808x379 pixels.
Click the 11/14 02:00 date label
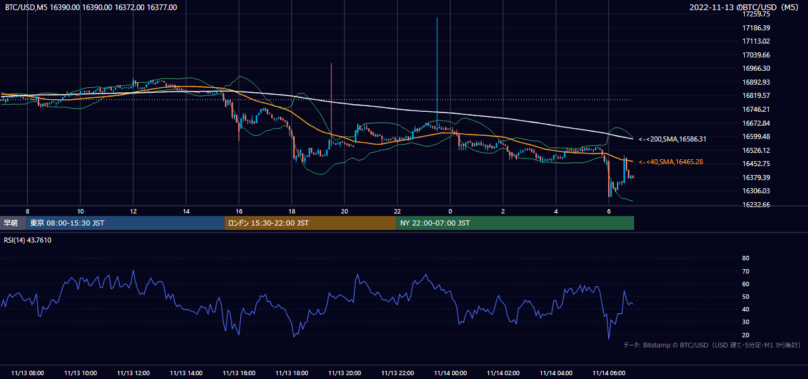(x=503, y=373)
